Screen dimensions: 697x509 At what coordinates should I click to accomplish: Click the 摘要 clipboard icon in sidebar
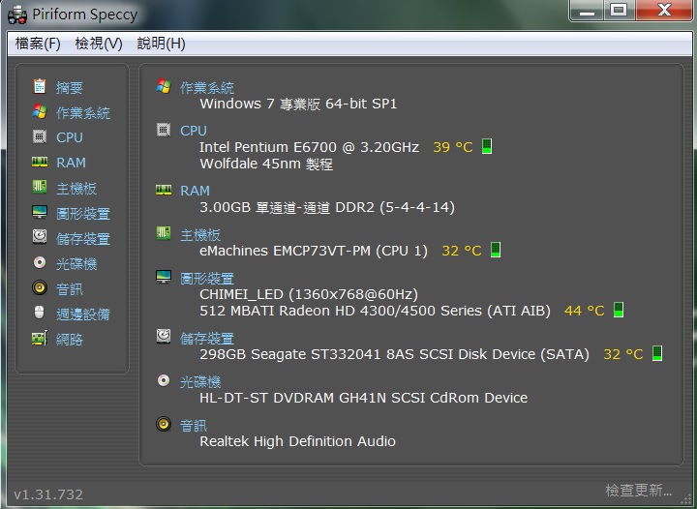click(40, 86)
